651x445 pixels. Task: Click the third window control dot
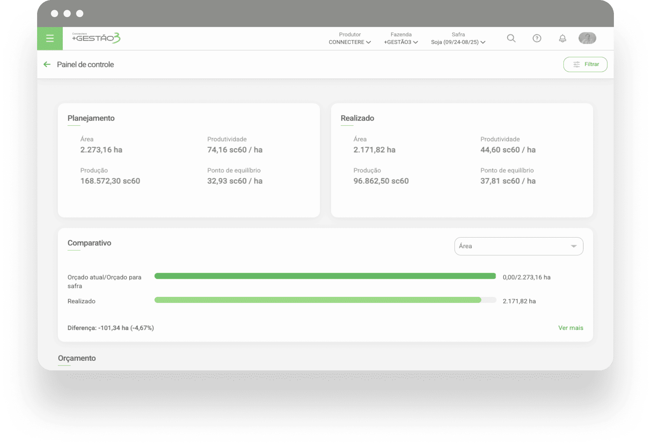point(80,14)
